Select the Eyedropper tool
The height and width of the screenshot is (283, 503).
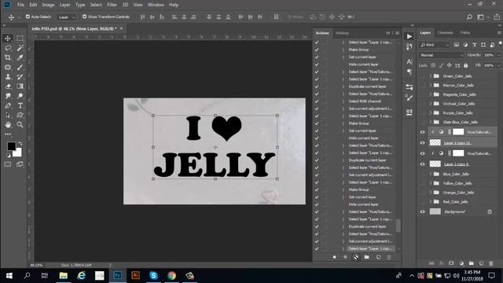[x=20, y=57]
